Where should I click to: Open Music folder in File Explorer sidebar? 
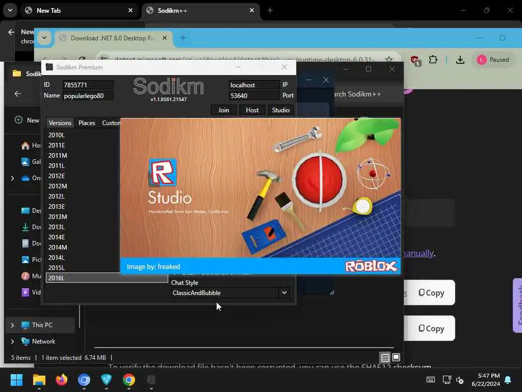tap(31, 276)
